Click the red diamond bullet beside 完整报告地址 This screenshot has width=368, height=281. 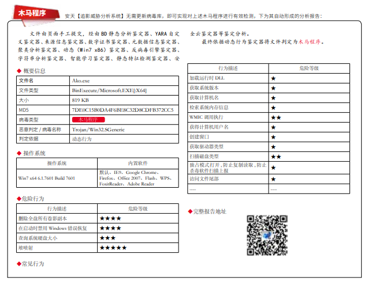pos(190,211)
